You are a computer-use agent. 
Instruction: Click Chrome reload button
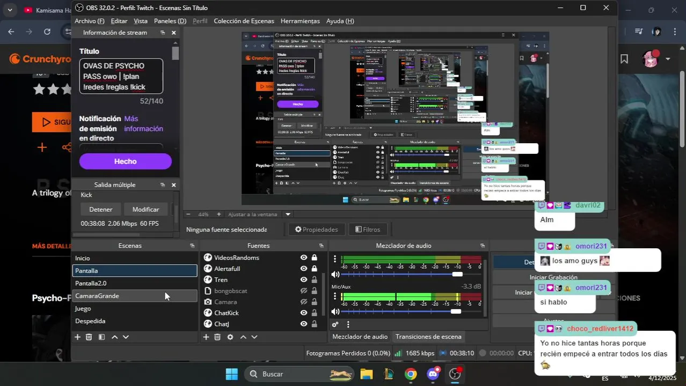(x=47, y=32)
